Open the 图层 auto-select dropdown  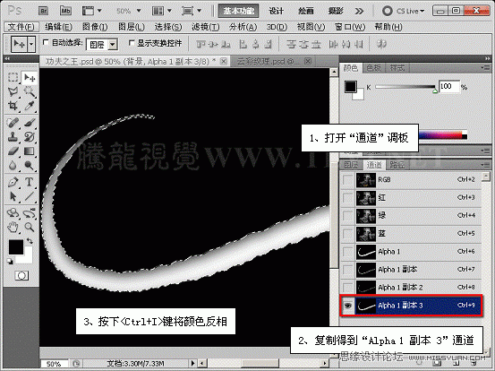click(113, 45)
